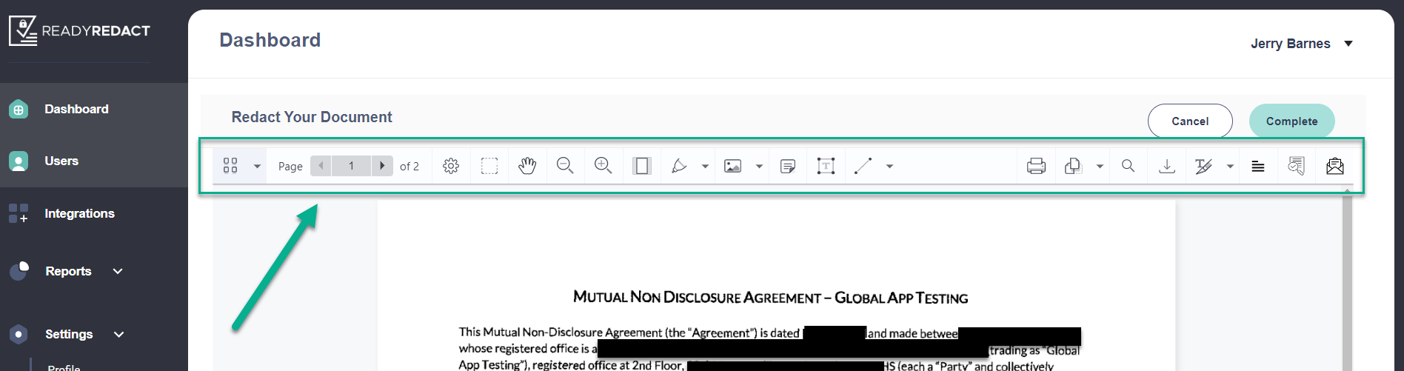
Task: Select the text box tool
Action: 826,166
